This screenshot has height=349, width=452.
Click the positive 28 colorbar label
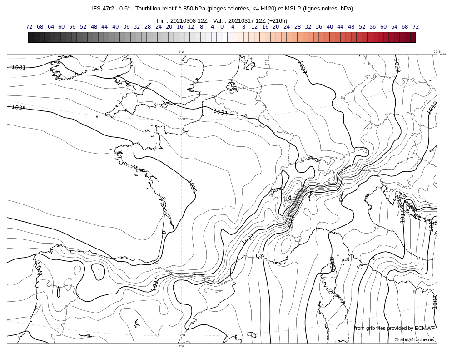(298, 27)
